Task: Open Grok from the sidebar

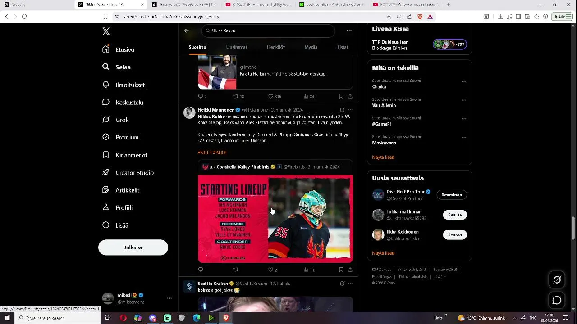Action: tap(116, 120)
